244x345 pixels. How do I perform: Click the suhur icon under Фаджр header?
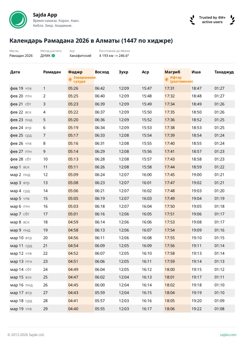click(70, 80)
